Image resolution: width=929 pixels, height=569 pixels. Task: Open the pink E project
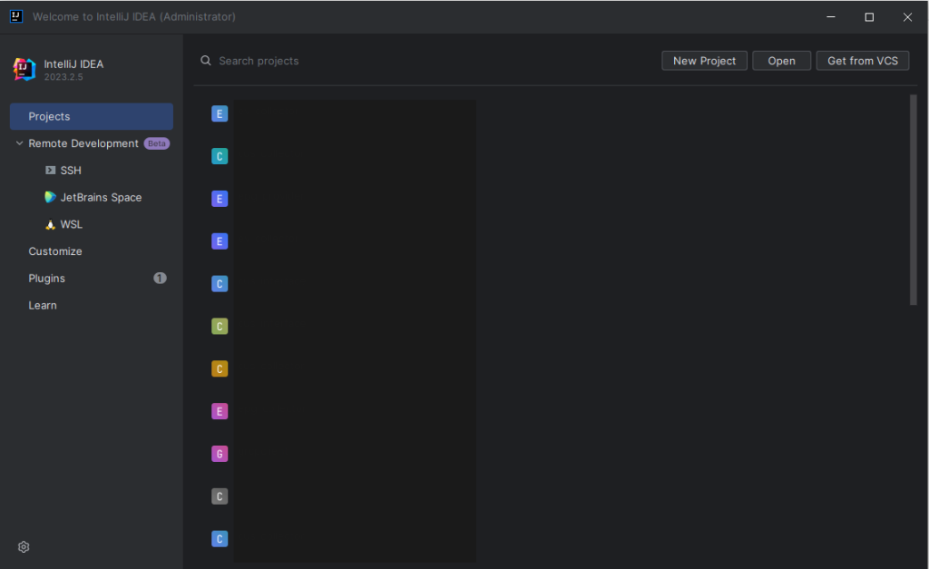tap(220, 411)
